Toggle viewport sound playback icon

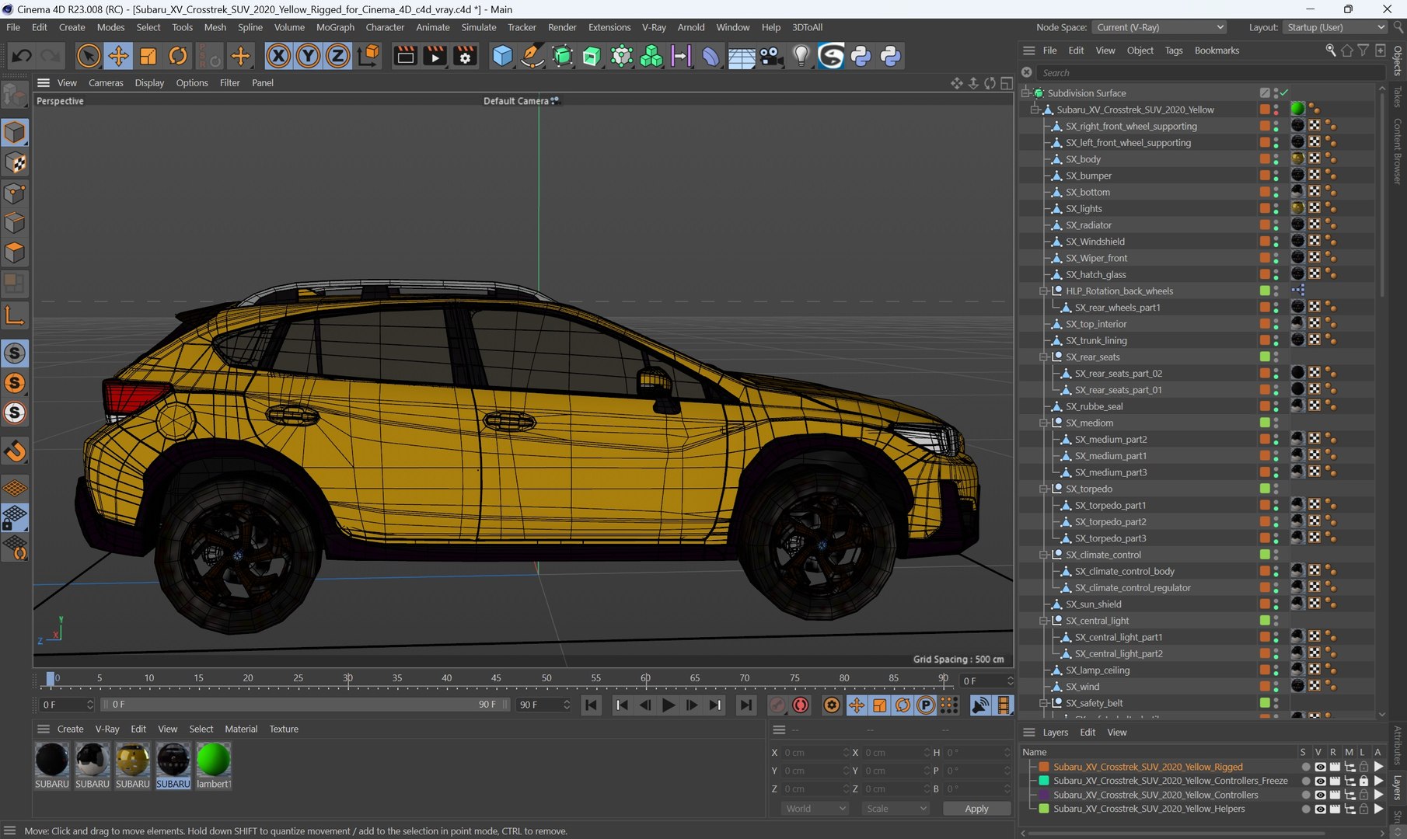click(980, 705)
